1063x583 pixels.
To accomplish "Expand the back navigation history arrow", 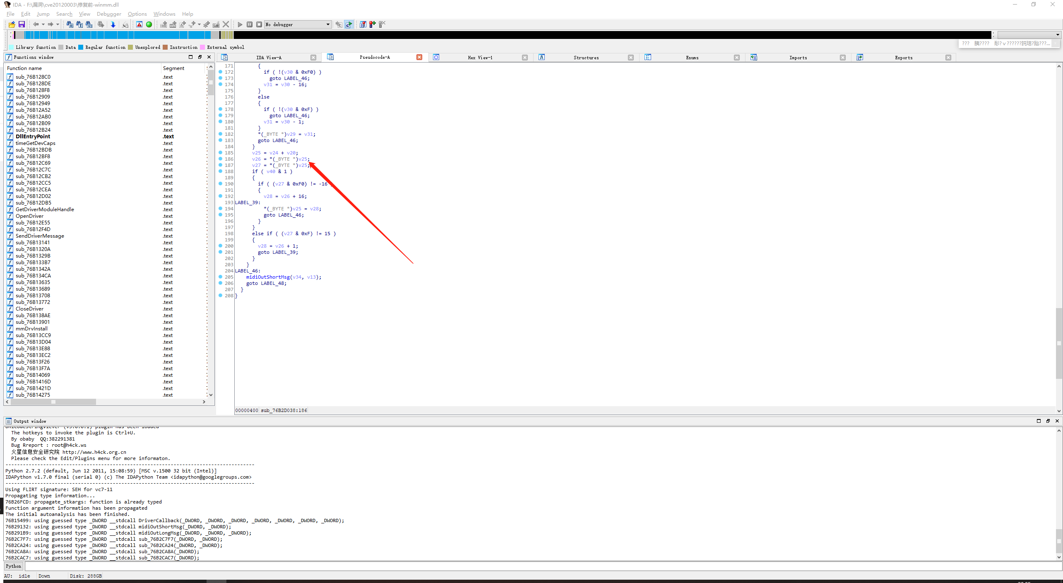I will (x=43, y=24).
